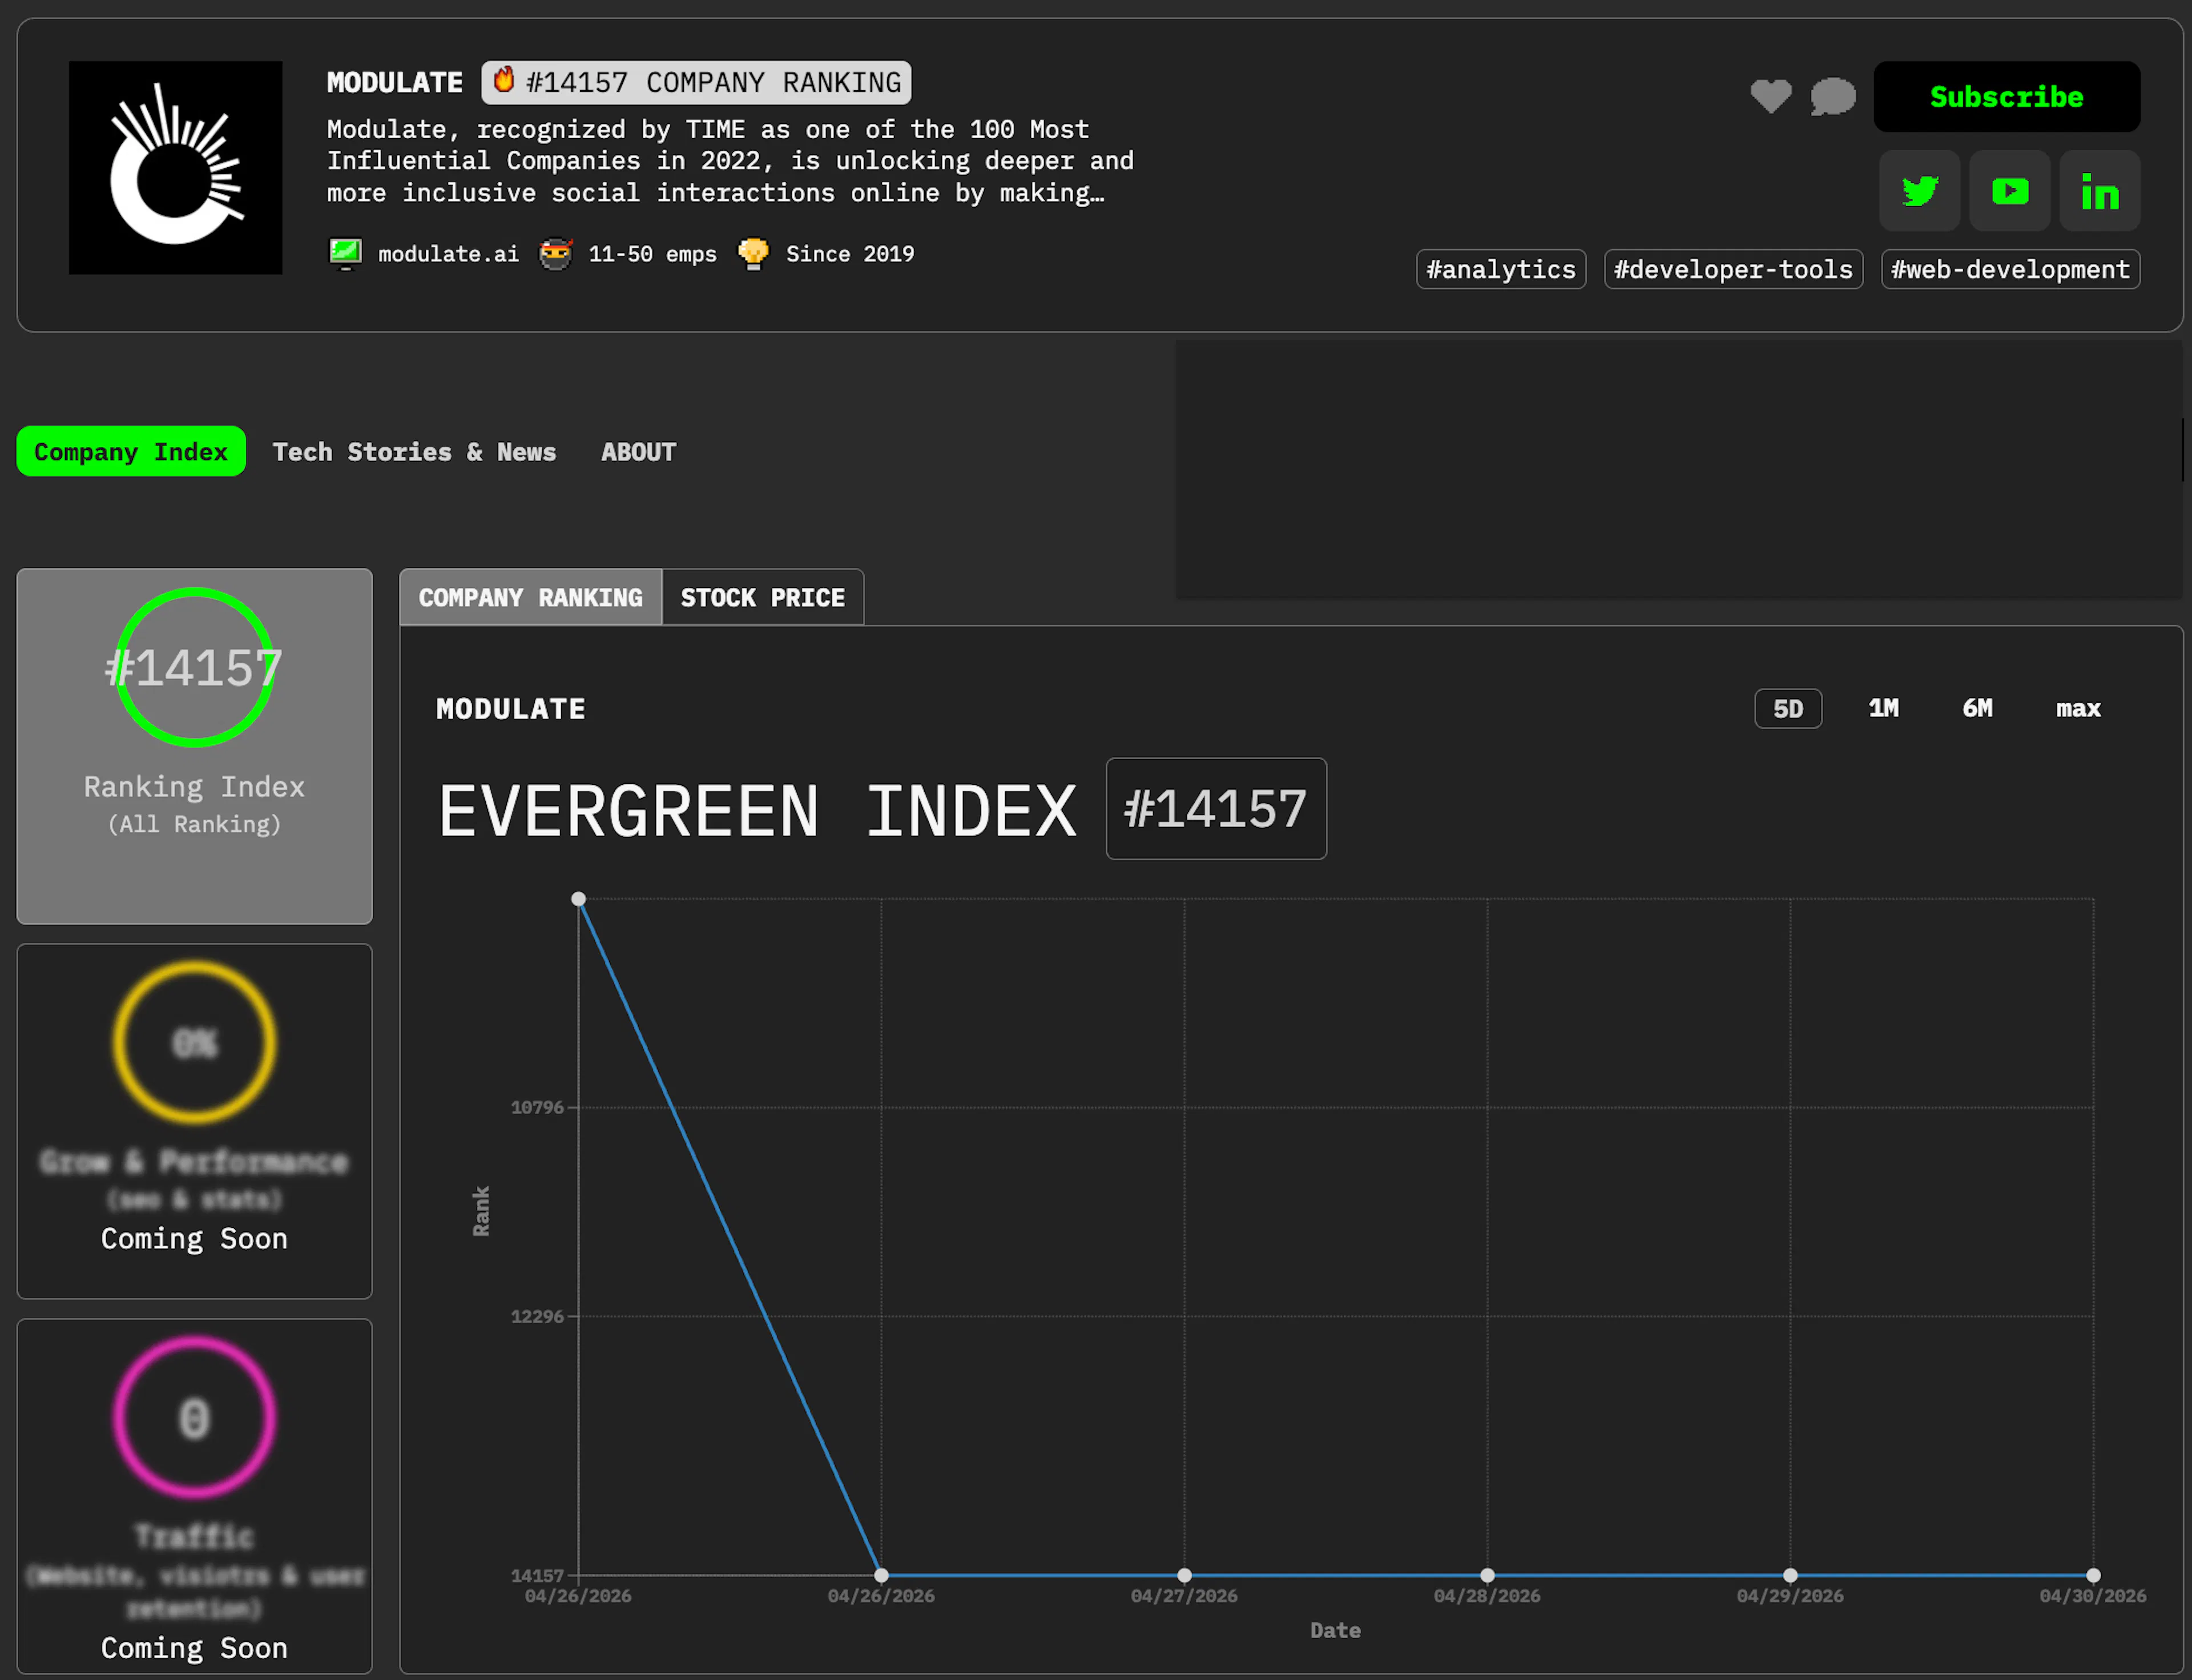Click the #14157 COMPANY RANKING badge
This screenshot has width=2192, height=1680.
pyautogui.click(x=696, y=82)
